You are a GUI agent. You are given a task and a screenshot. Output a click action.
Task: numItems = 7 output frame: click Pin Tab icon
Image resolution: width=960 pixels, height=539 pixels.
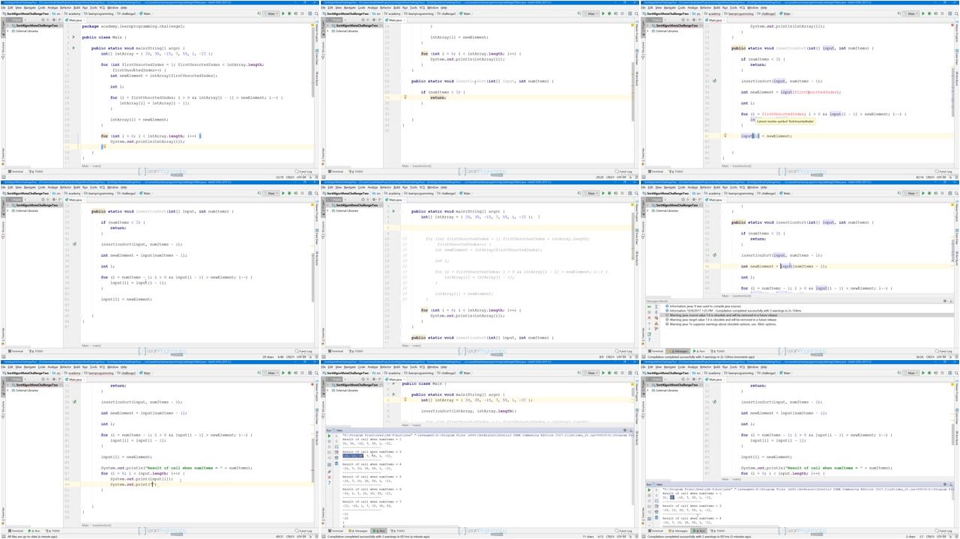[x=329, y=472]
